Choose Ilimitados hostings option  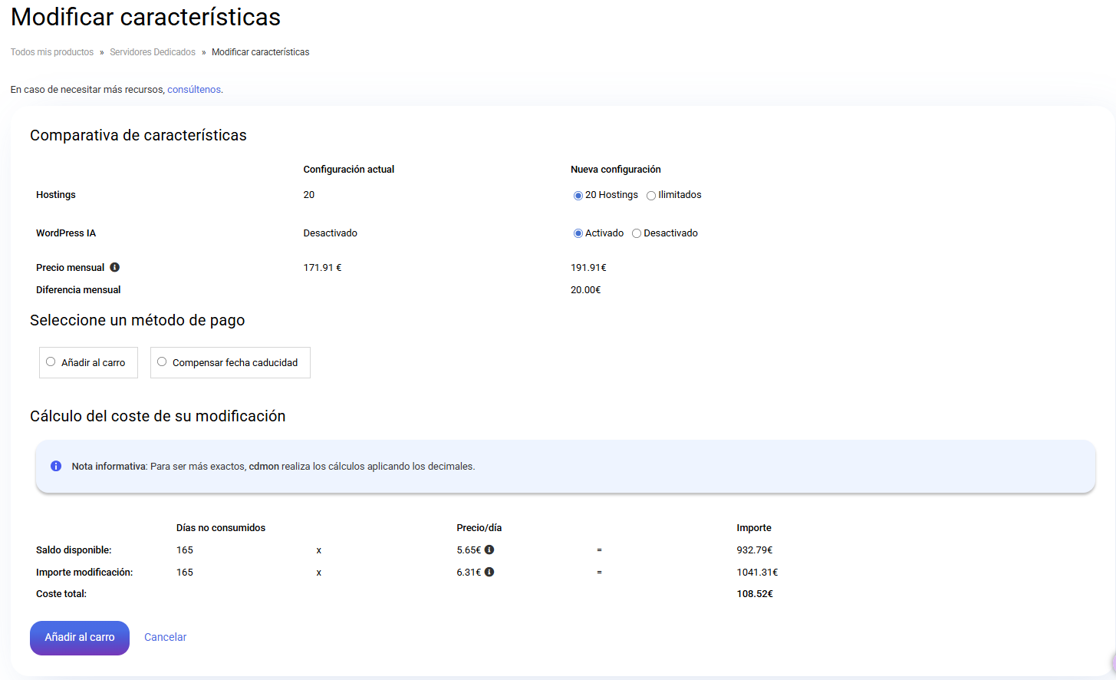click(x=651, y=196)
